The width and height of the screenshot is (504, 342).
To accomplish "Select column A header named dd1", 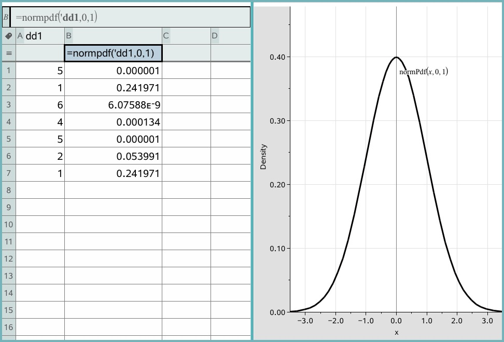I will tap(40, 36).
